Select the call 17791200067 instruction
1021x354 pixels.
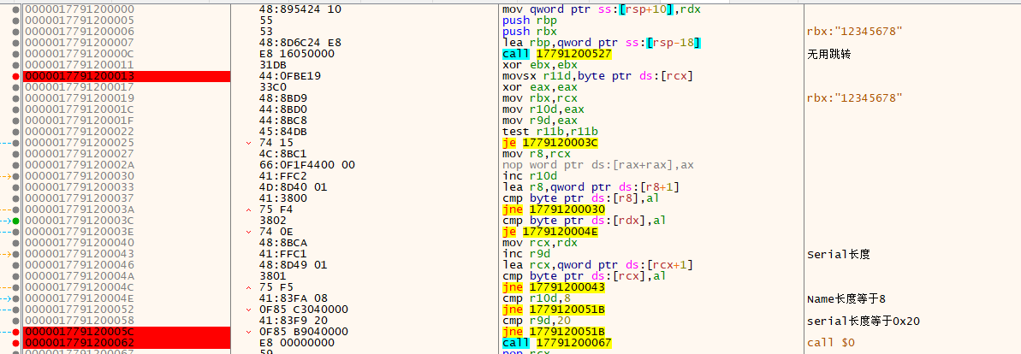(x=557, y=342)
